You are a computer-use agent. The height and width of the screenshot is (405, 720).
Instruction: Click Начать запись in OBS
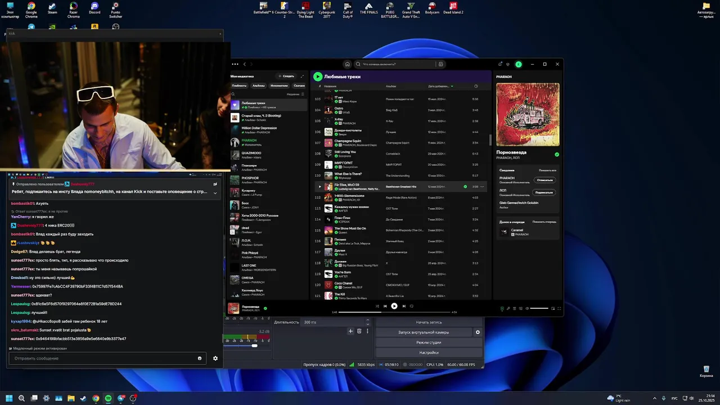pyautogui.click(x=429, y=322)
